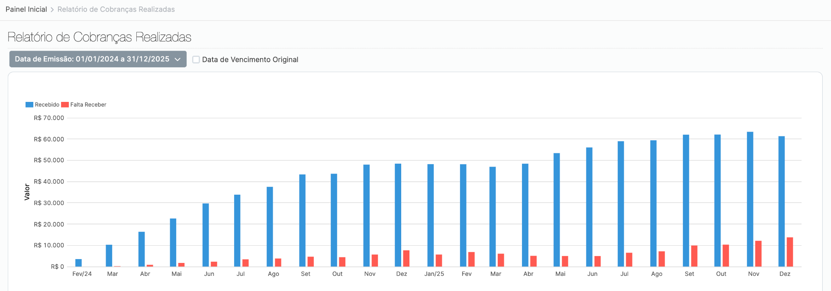
Task: Click breadcrumb Relatório de Cobranças Realizadas
Action: 116,9
